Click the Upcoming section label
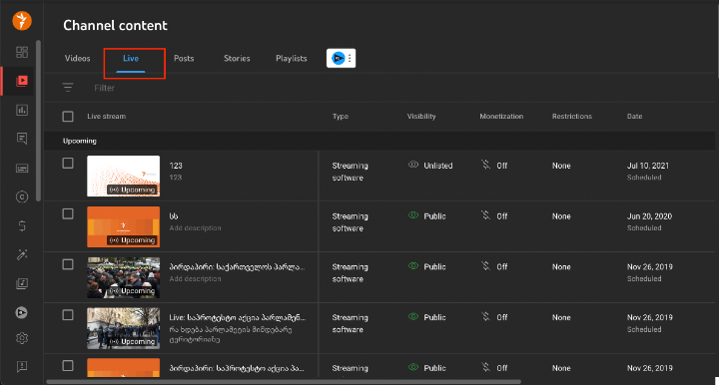Viewport: 719px width, 385px height. click(79, 141)
